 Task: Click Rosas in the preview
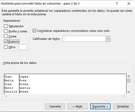coord(24,84)
